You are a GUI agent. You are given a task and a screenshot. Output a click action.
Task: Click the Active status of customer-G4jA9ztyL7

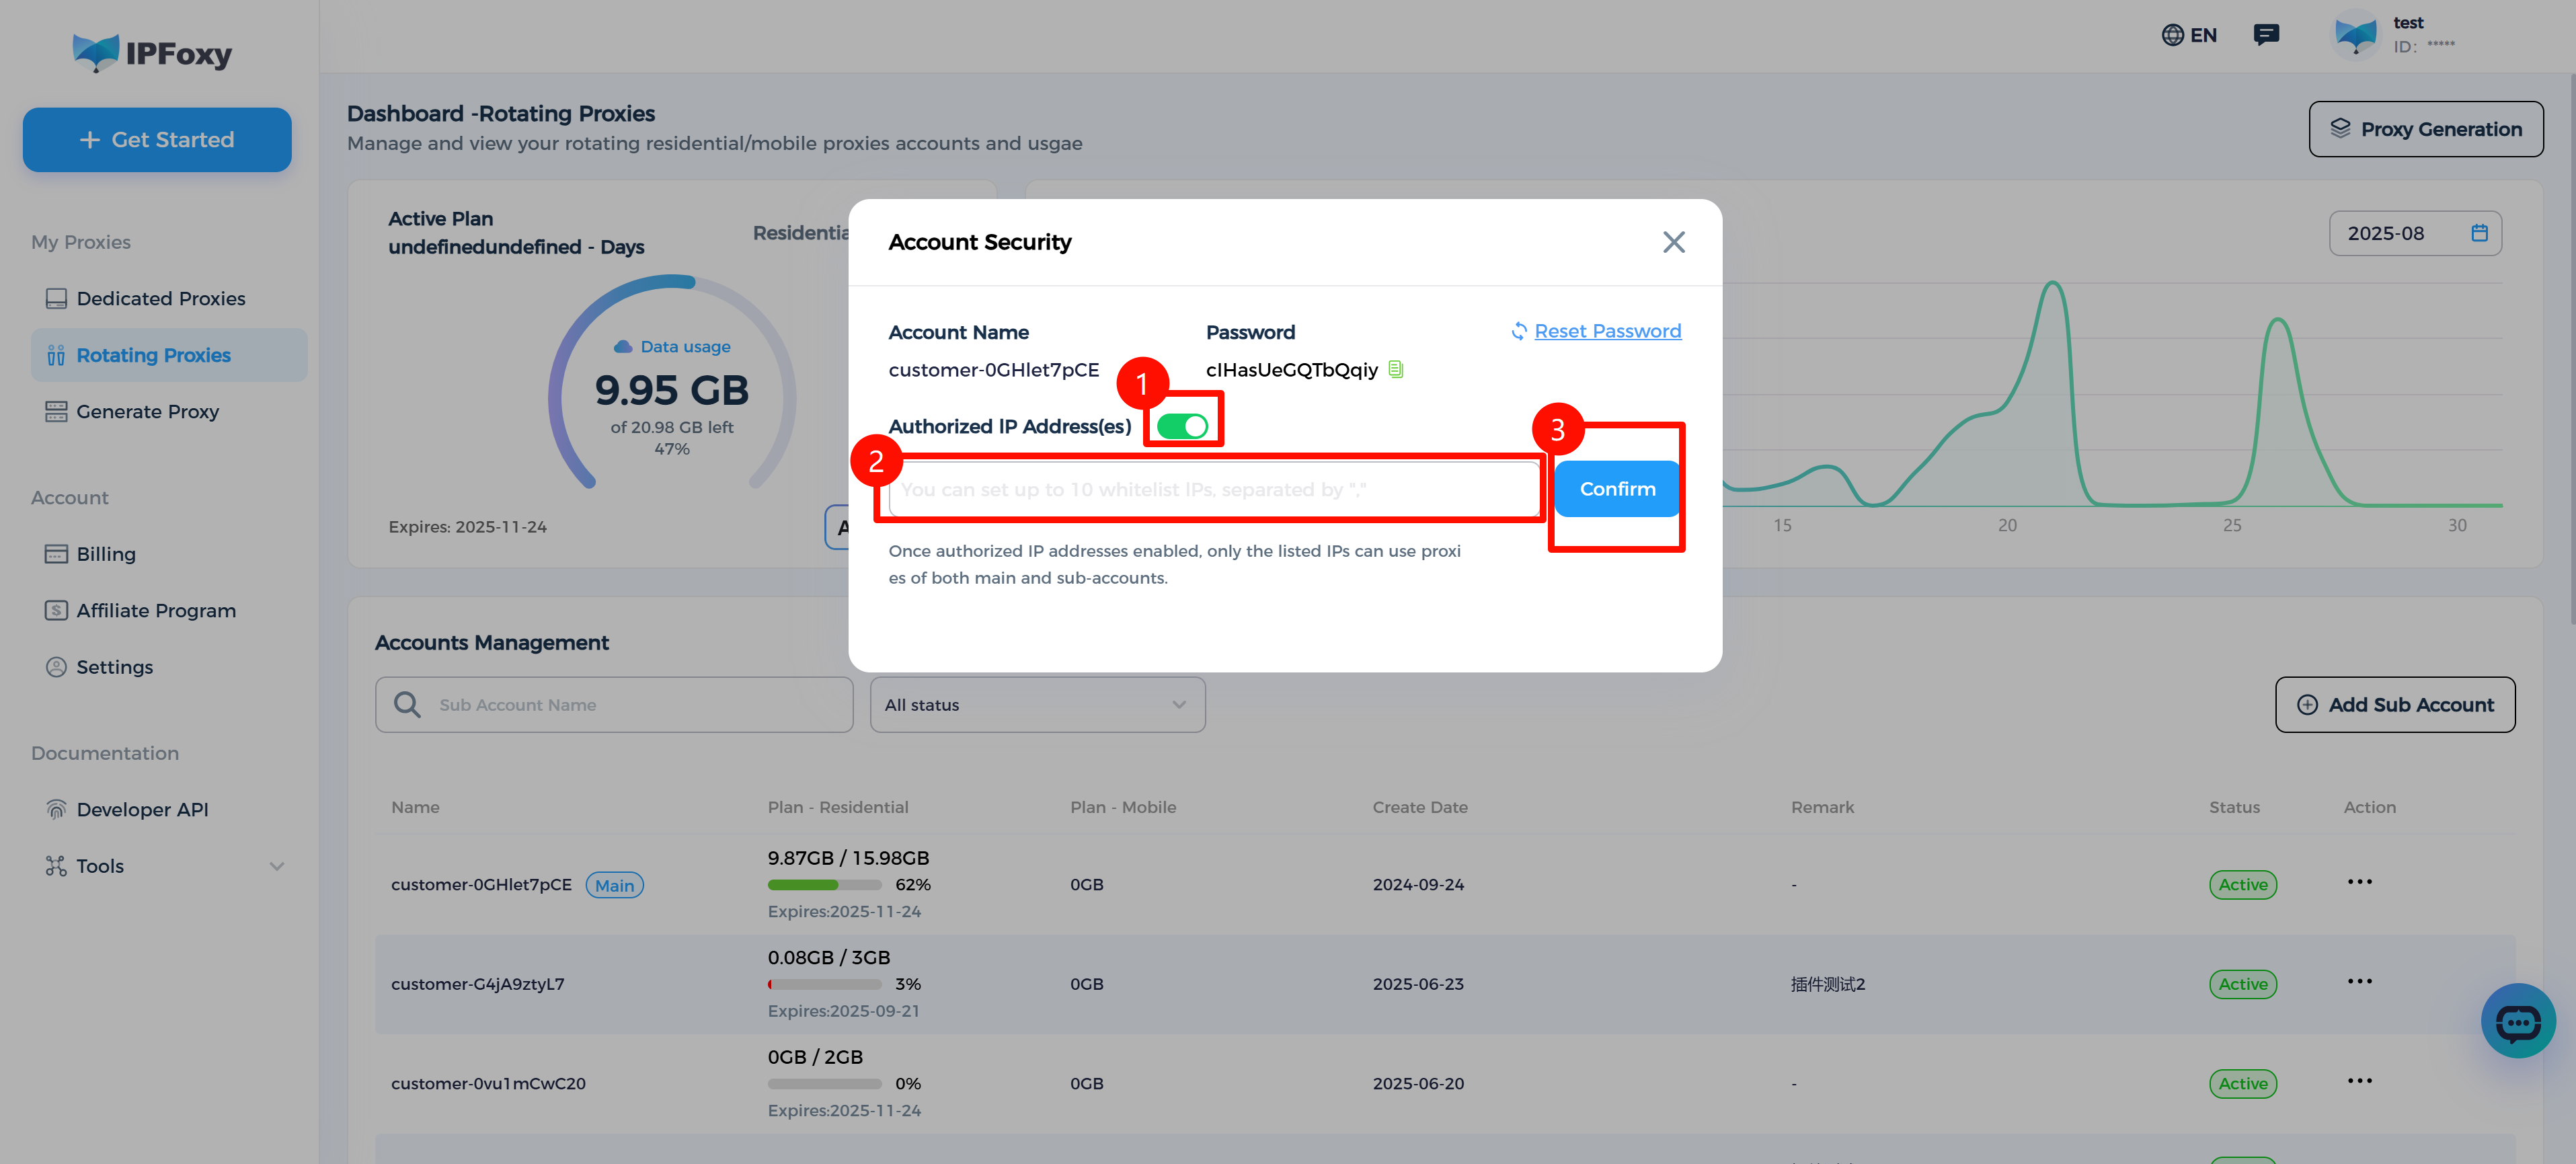click(x=2242, y=985)
